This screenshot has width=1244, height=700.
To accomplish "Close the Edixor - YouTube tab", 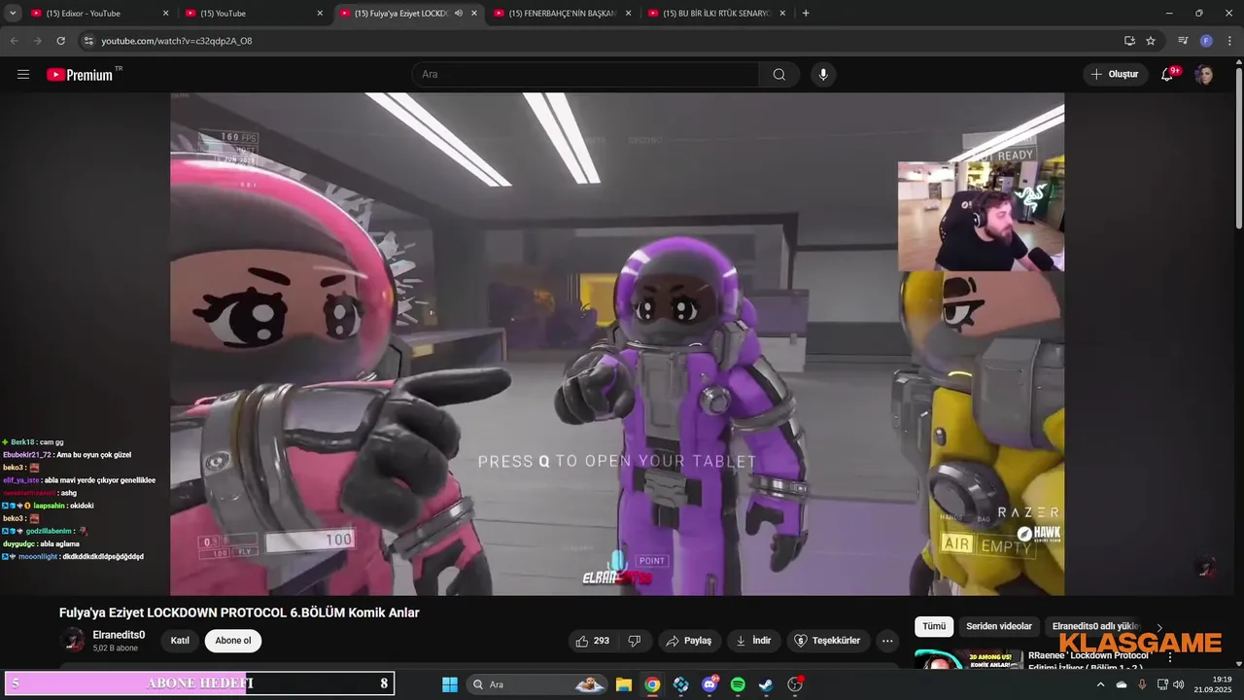I will (x=165, y=14).
